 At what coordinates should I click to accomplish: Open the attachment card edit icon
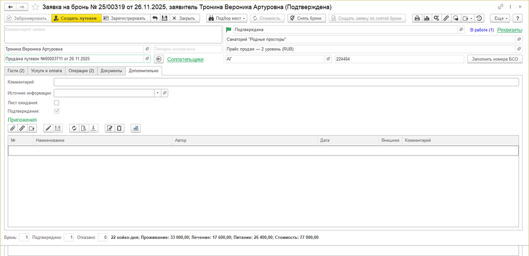(x=110, y=128)
